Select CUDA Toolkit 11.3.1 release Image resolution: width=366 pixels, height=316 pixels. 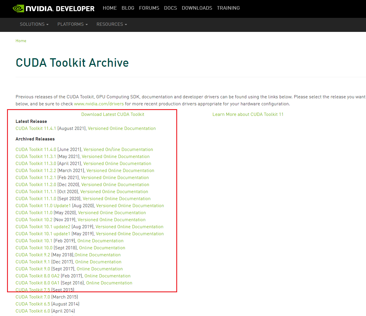pyautogui.click(x=36, y=157)
